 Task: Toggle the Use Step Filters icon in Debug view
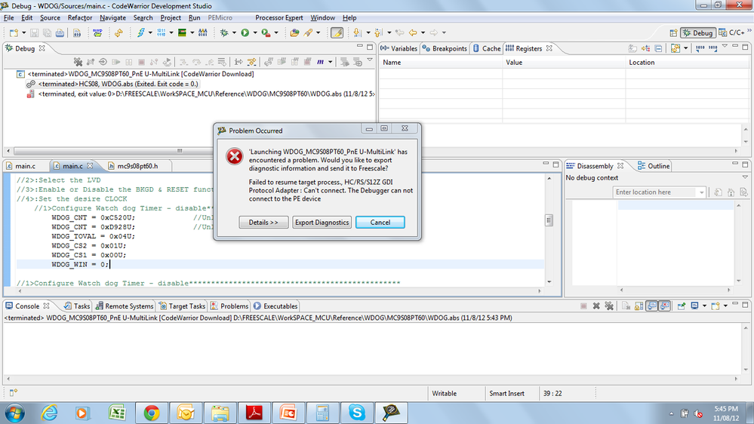(251, 62)
